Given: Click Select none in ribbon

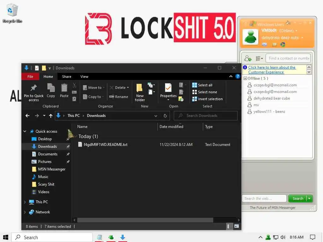Looking at the screenshot, I should click(x=204, y=92).
